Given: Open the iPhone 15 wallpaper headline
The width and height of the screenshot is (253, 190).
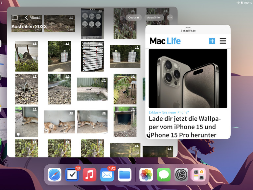Looking at the screenshot, I should pyautogui.click(x=184, y=127).
